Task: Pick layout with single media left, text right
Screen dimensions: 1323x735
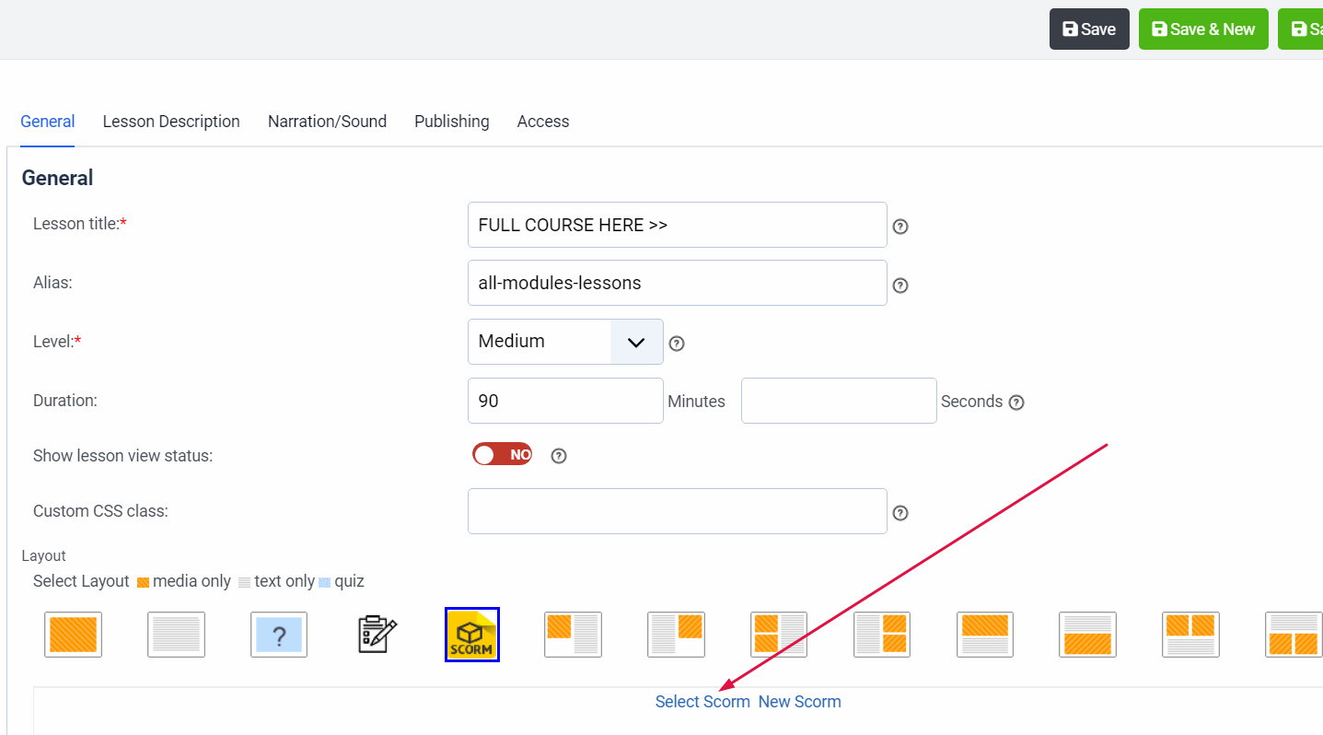Action: [x=573, y=635]
